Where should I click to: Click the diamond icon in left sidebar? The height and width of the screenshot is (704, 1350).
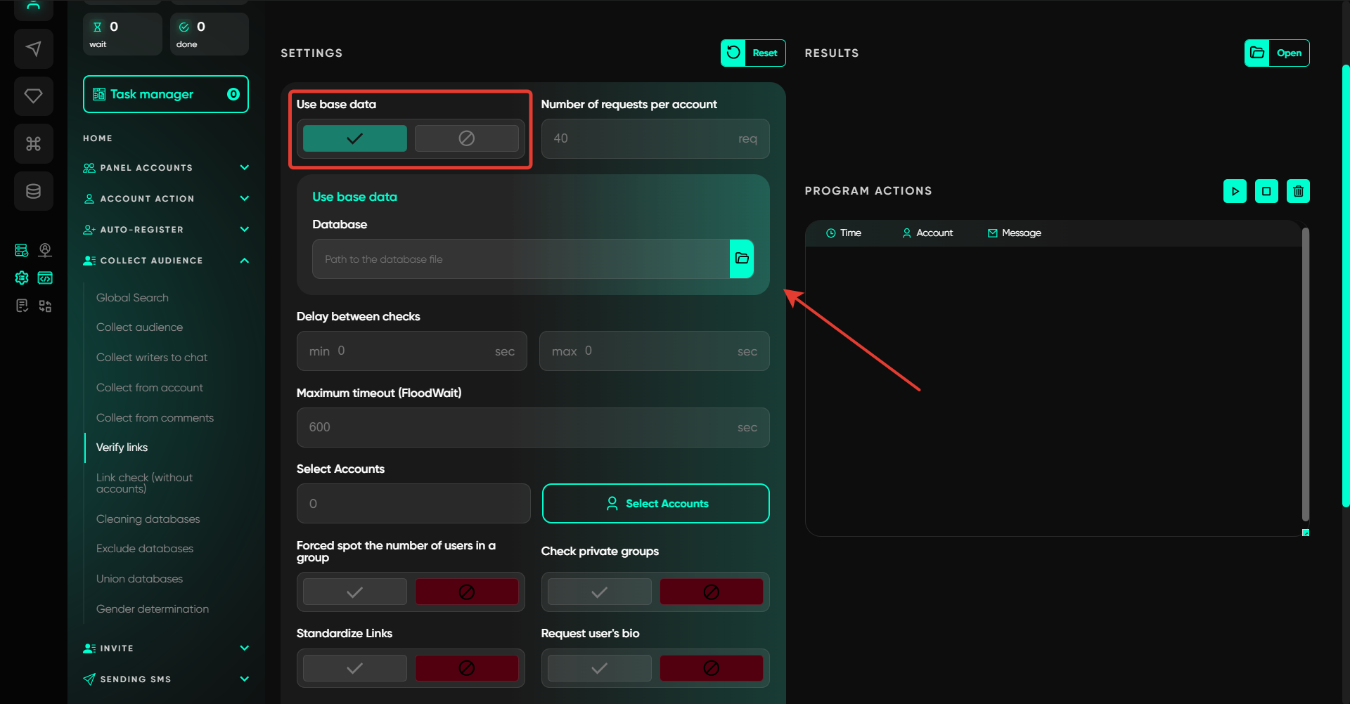pos(33,96)
